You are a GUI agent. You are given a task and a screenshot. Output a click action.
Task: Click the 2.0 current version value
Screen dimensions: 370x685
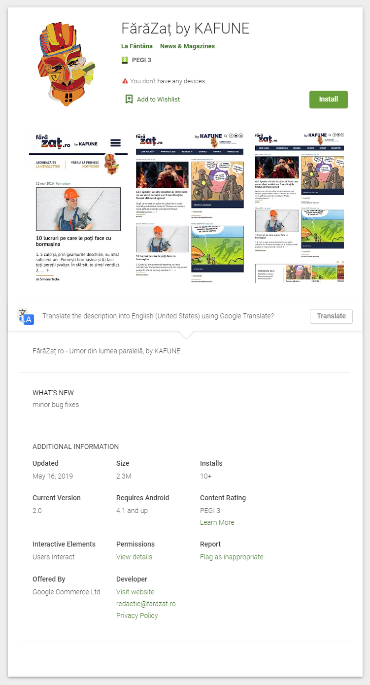(37, 511)
